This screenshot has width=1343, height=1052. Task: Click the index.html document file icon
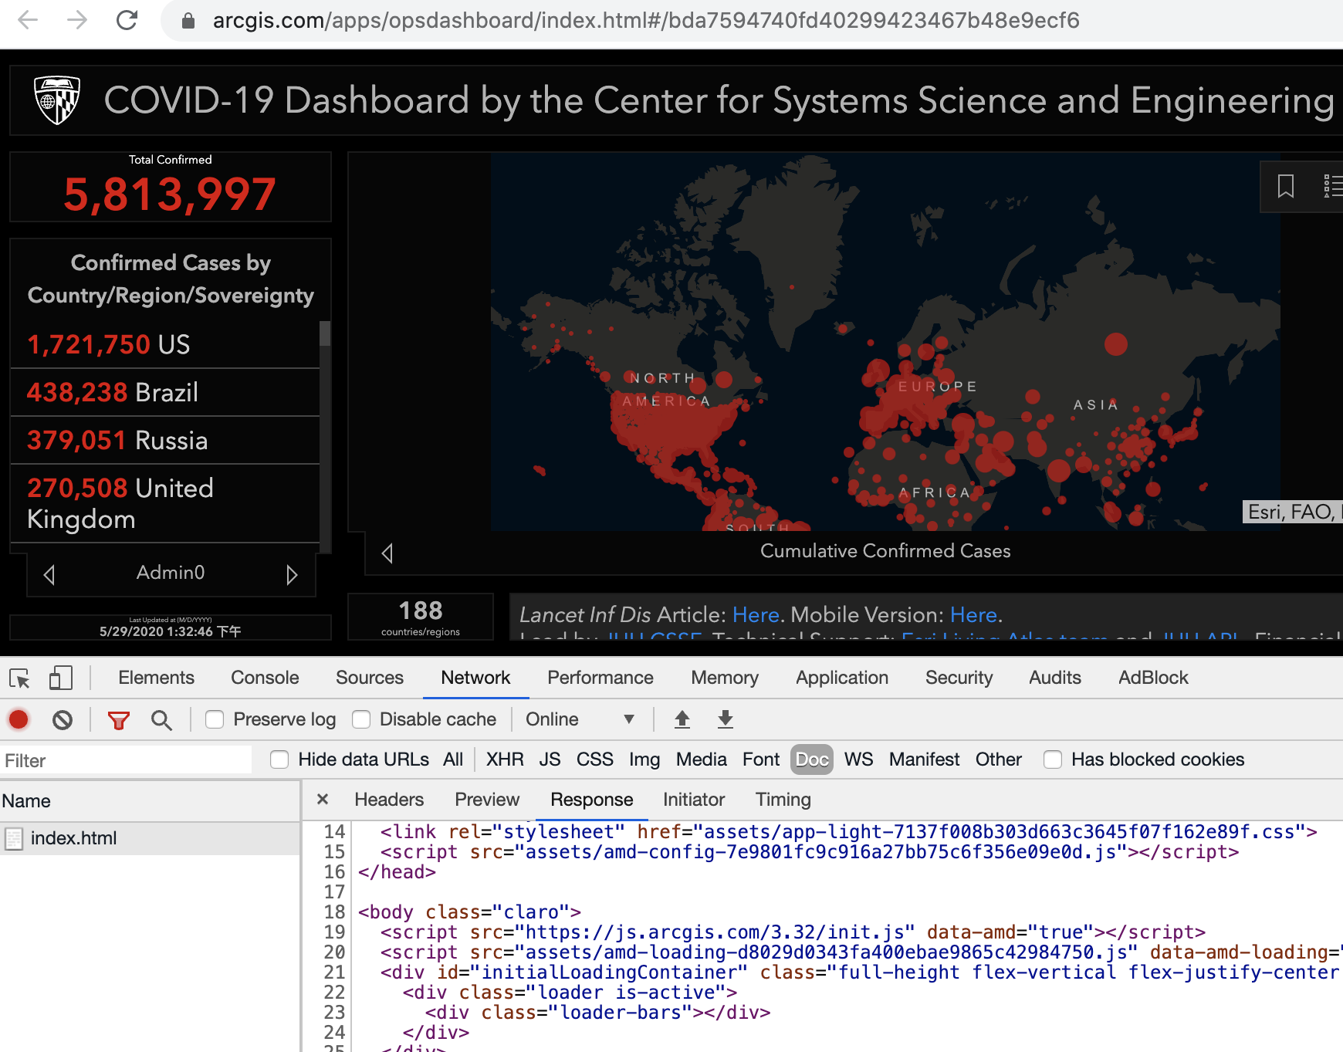(x=14, y=838)
